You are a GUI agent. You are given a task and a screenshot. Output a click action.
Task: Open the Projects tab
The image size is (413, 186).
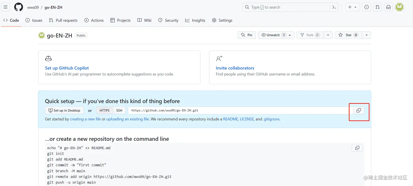coord(120,20)
